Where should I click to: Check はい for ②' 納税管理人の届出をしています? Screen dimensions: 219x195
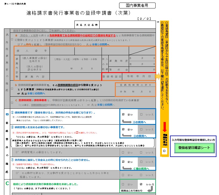pyautogui.click(x=123, y=152)
